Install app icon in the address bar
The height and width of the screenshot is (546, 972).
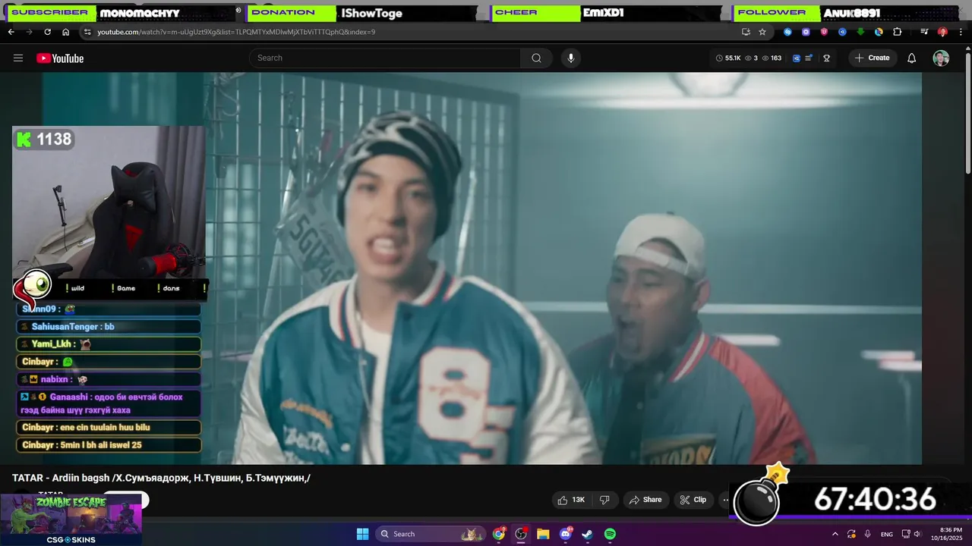[746, 32]
